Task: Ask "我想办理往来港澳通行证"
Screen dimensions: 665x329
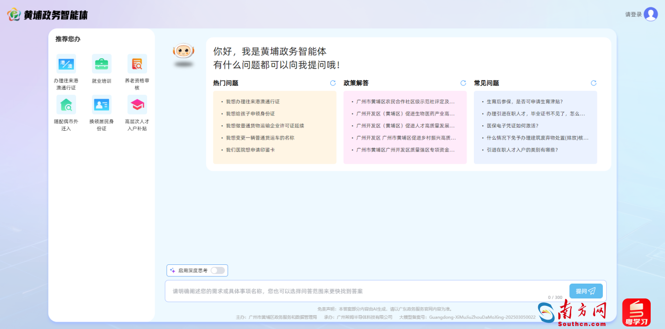Action: point(253,102)
